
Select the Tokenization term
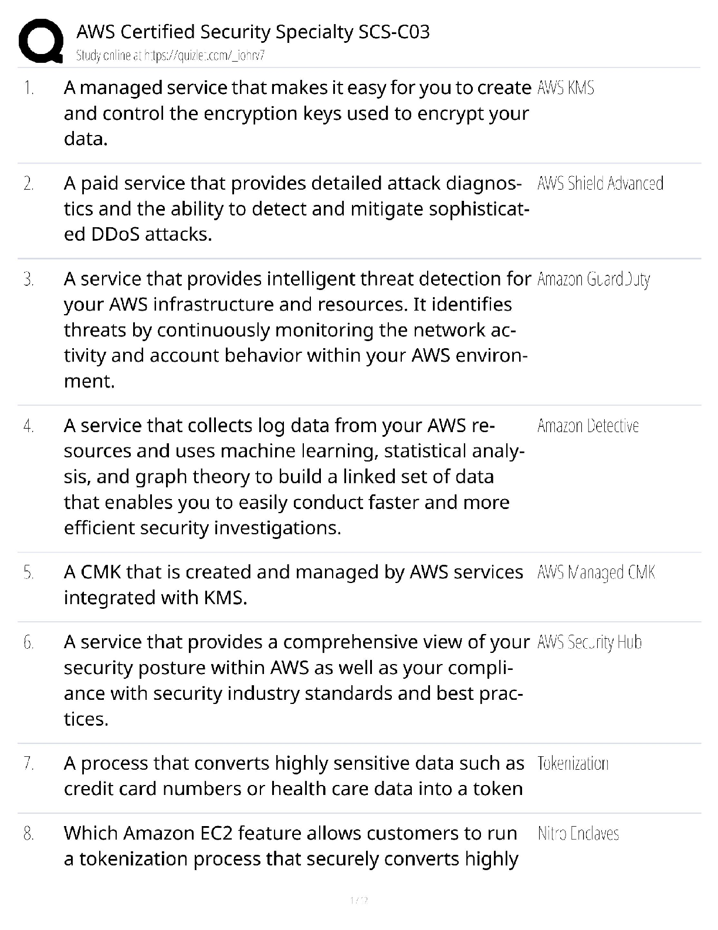[573, 763]
